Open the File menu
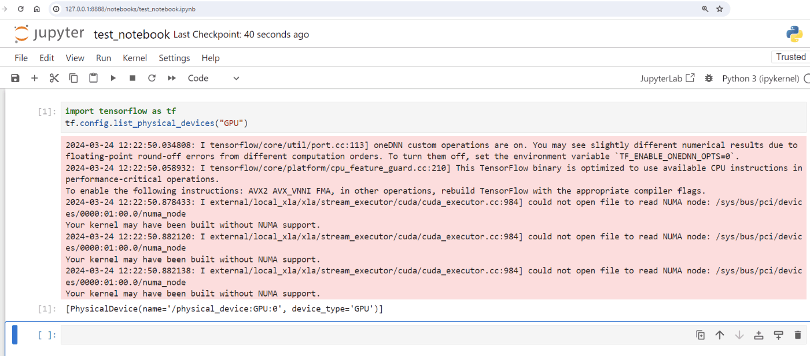 tap(21, 58)
